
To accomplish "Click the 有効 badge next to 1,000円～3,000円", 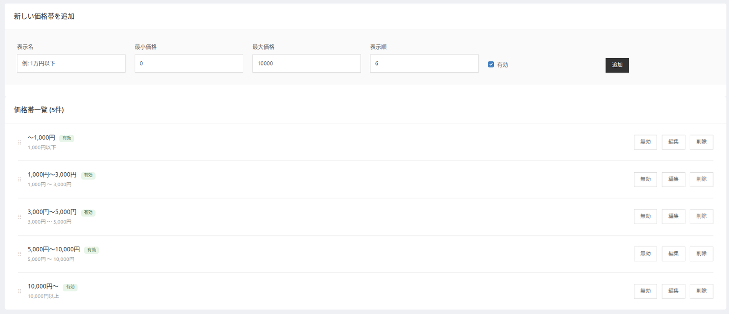I will [x=88, y=175].
